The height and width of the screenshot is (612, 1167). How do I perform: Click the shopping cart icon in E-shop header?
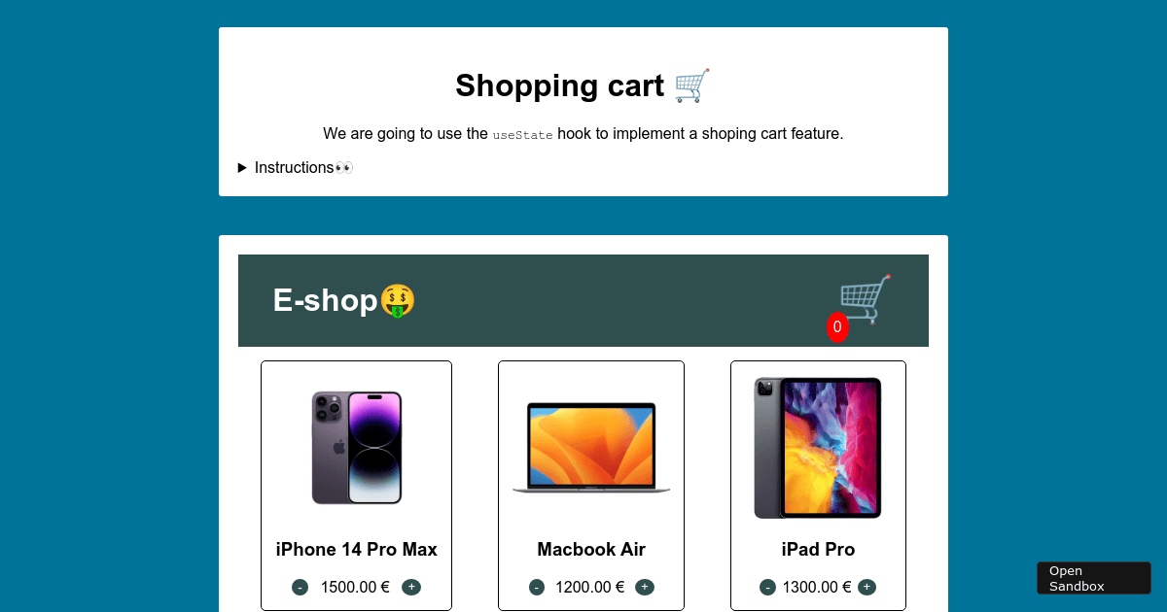tap(865, 299)
